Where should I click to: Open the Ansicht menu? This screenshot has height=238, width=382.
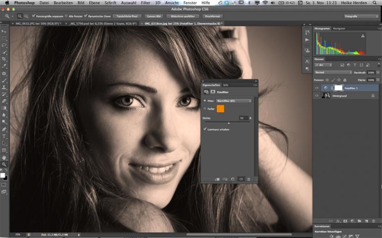172,2
